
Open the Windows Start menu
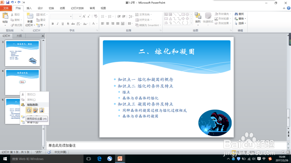[x=5, y=159]
